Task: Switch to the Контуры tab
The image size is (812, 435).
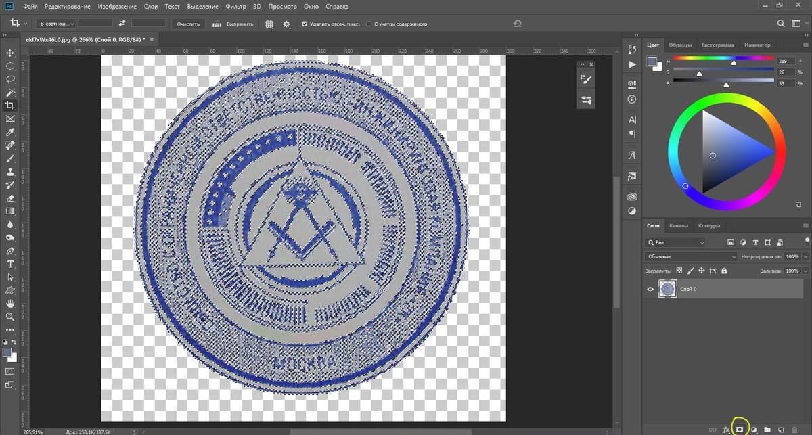Action: coord(709,225)
